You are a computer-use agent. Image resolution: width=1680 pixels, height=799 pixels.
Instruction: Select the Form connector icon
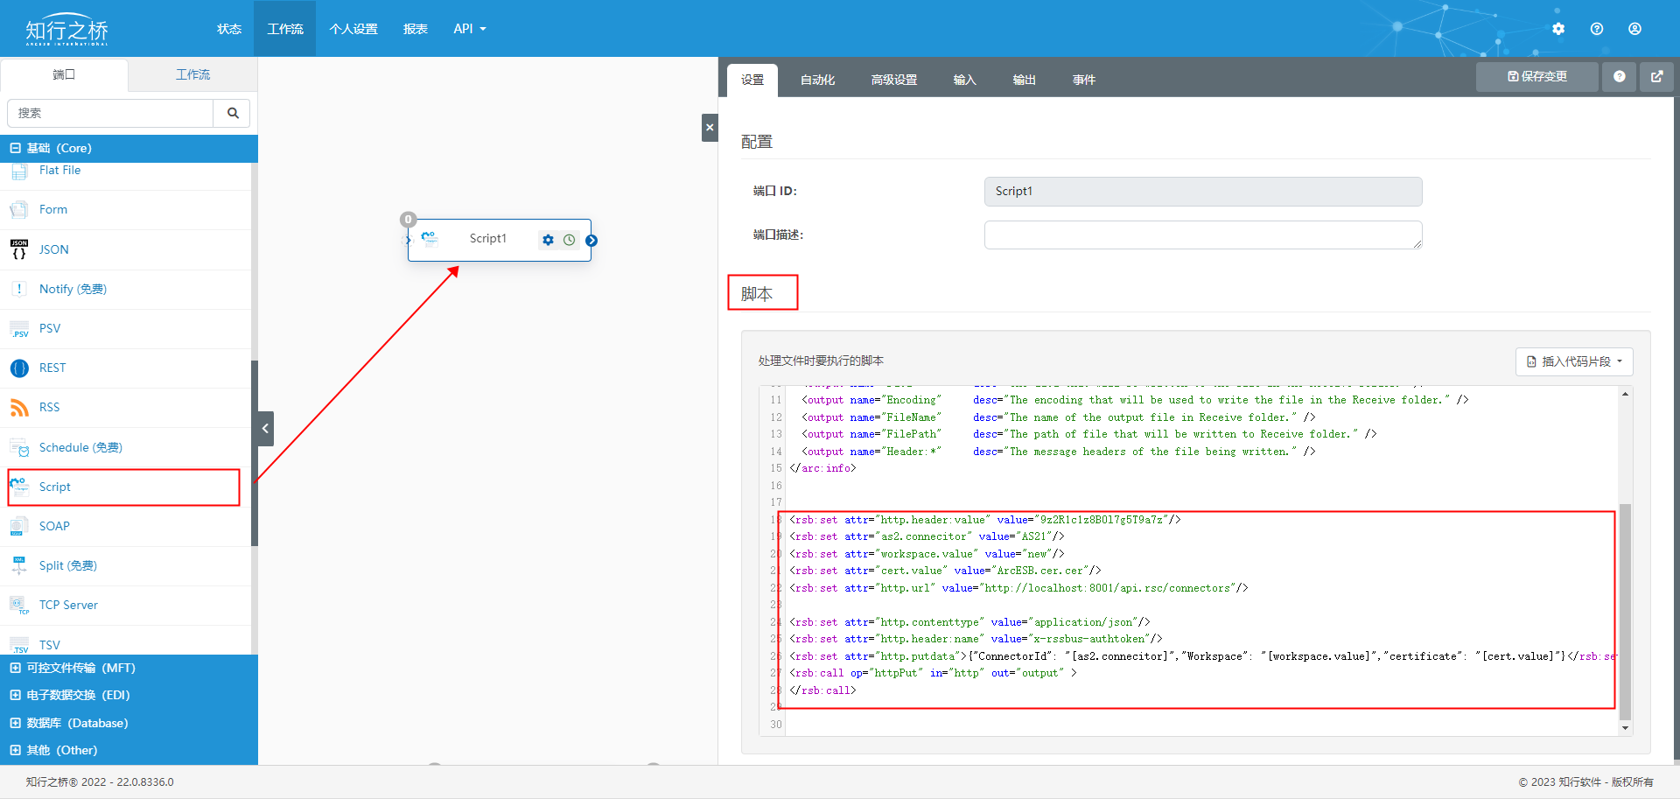coord(19,210)
